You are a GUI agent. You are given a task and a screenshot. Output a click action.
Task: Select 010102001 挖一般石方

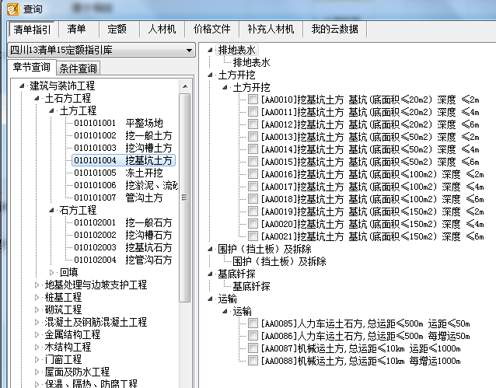click(x=123, y=222)
